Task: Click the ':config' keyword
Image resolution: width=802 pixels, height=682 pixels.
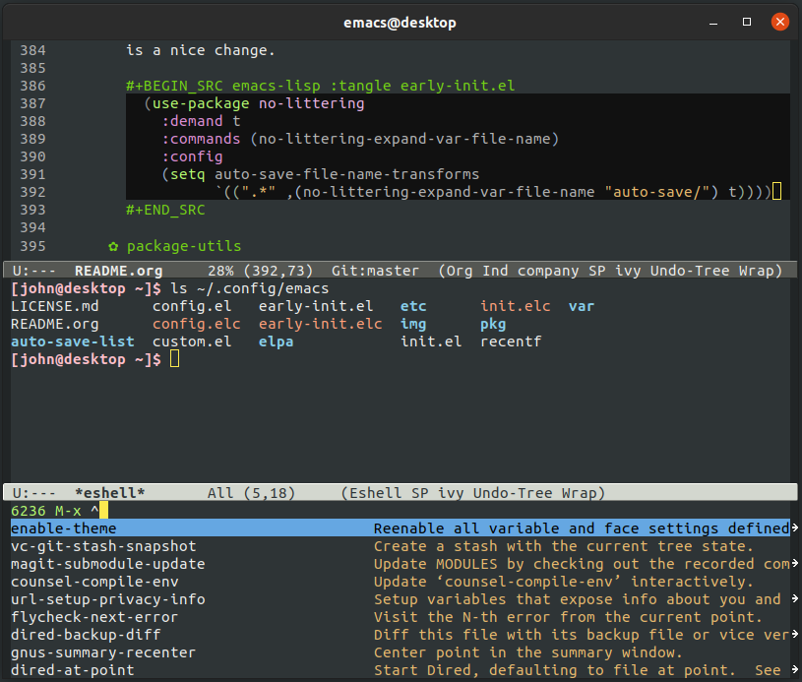Action: (192, 156)
